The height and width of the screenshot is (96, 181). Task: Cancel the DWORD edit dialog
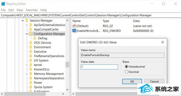point(154,82)
